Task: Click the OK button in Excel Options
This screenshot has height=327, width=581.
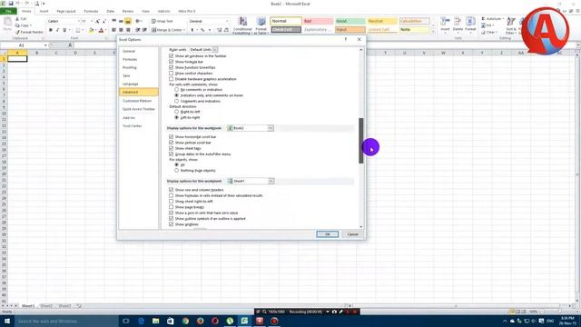Action: [327, 234]
